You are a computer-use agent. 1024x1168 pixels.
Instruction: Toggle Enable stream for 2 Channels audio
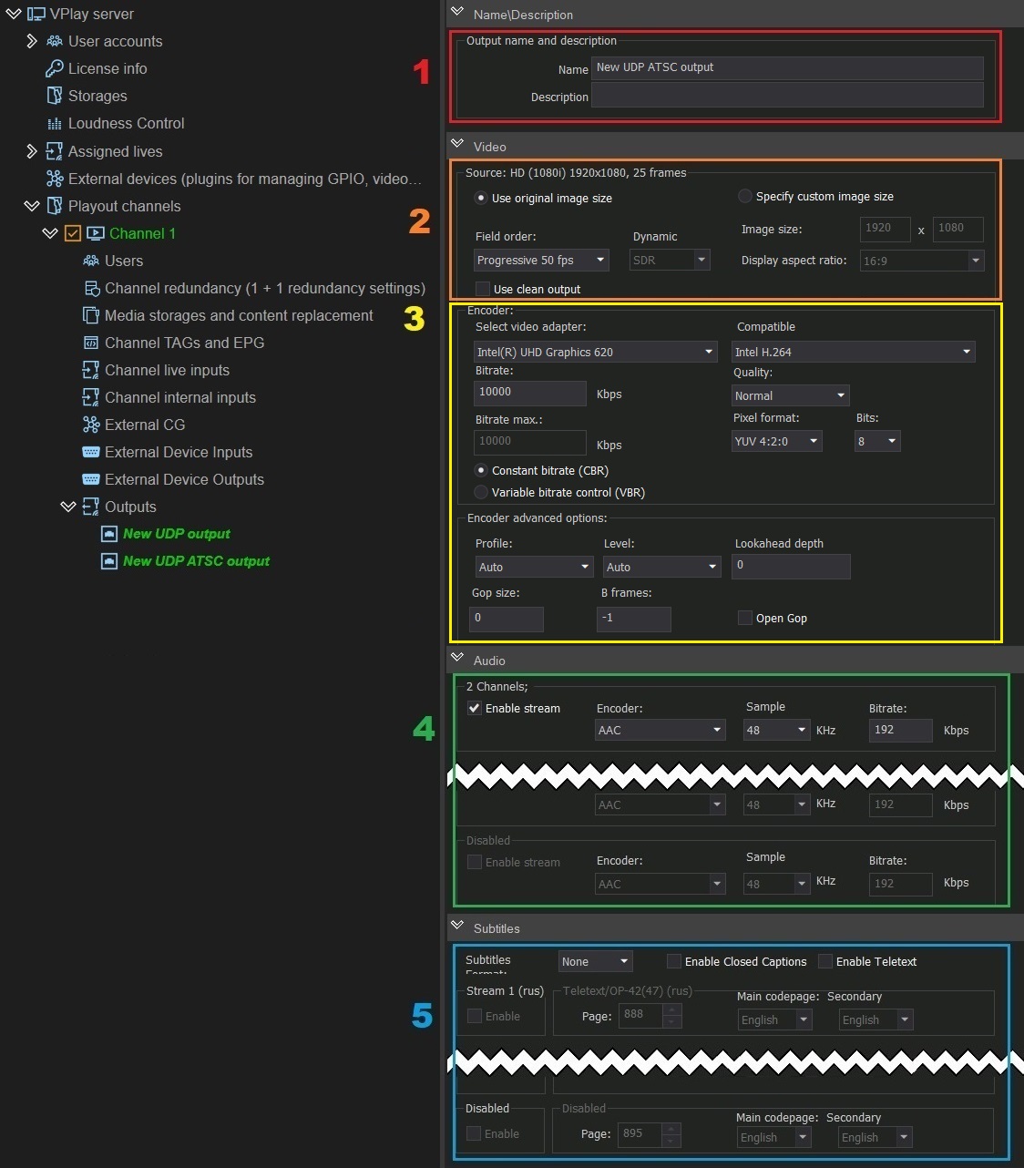(475, 708)
